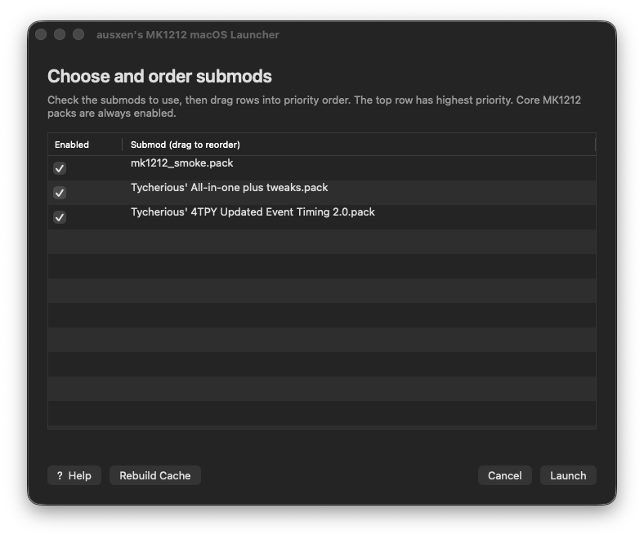This screenshot has width=644, height=539.
Task: Click Rebuild Cache
Action: tap(154, 475)
